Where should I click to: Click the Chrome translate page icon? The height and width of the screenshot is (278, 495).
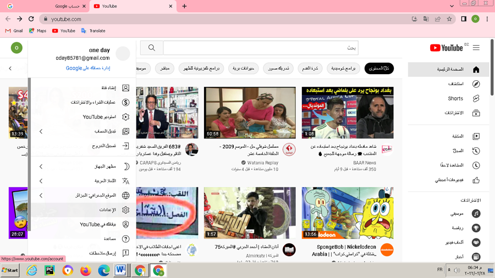(x=426, y=19)
